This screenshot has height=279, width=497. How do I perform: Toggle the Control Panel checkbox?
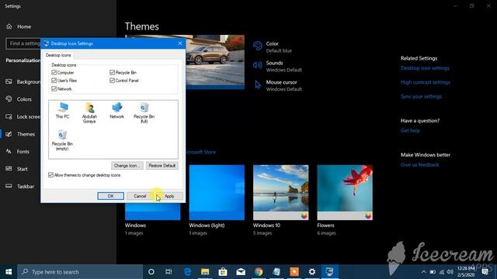(112, 81)
